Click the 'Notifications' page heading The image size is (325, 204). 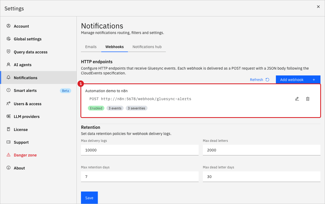(102, 26)
